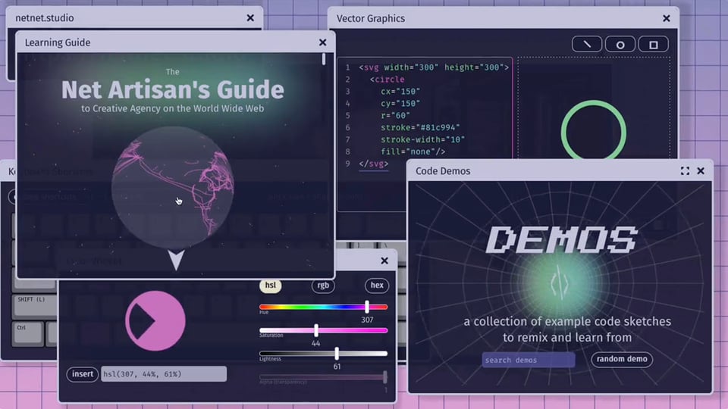Click the stroke="#81c994" code line
This screenshot has width=728, height=409.
420,127
